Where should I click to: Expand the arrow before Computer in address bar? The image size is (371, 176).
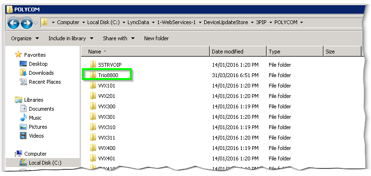click(53, 23)
